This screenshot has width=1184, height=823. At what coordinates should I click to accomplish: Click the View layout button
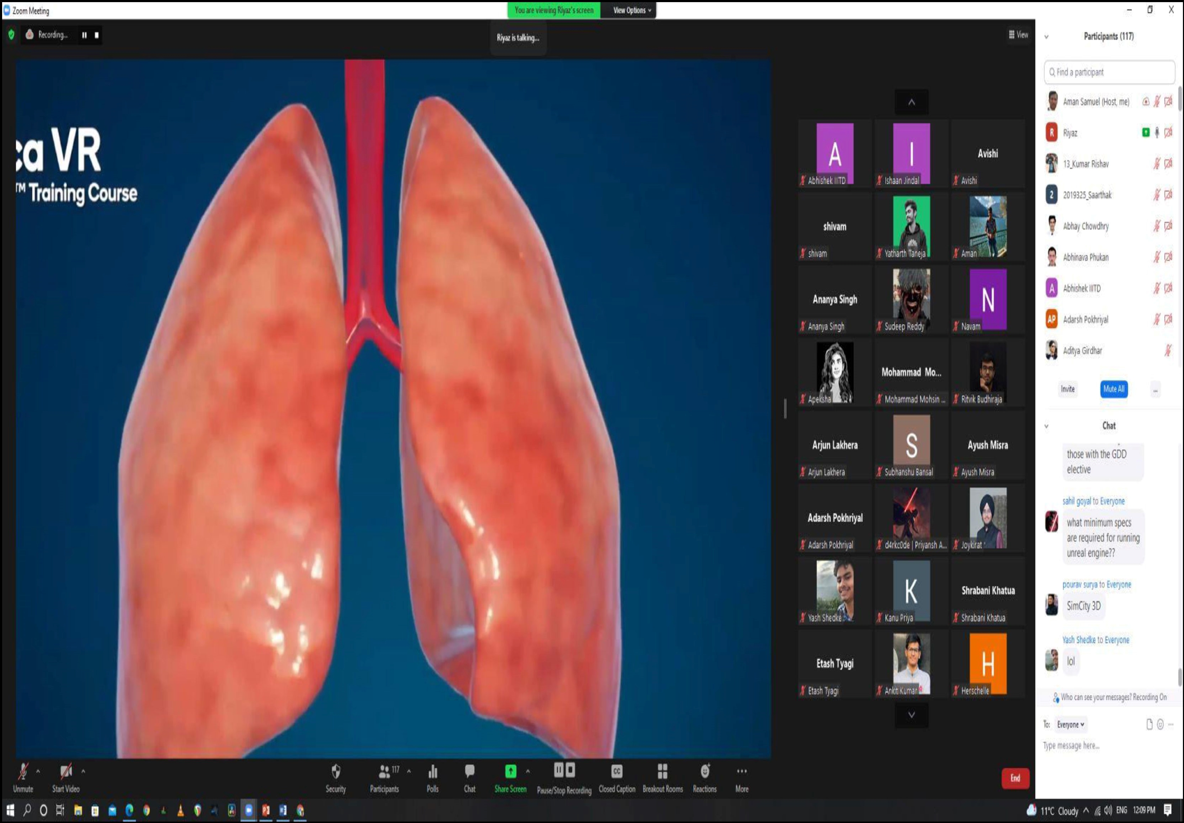pos(1018,35)
